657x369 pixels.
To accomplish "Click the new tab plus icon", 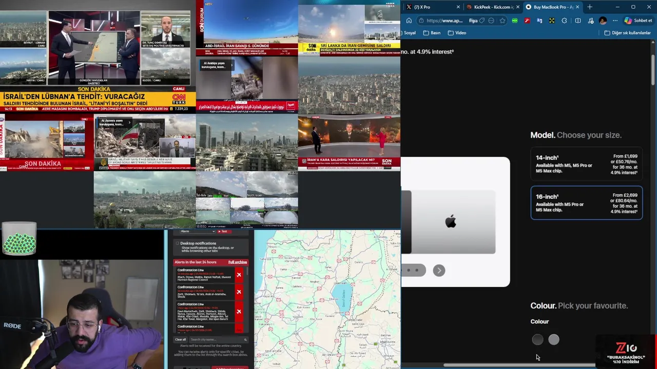I will click(589, 7).
